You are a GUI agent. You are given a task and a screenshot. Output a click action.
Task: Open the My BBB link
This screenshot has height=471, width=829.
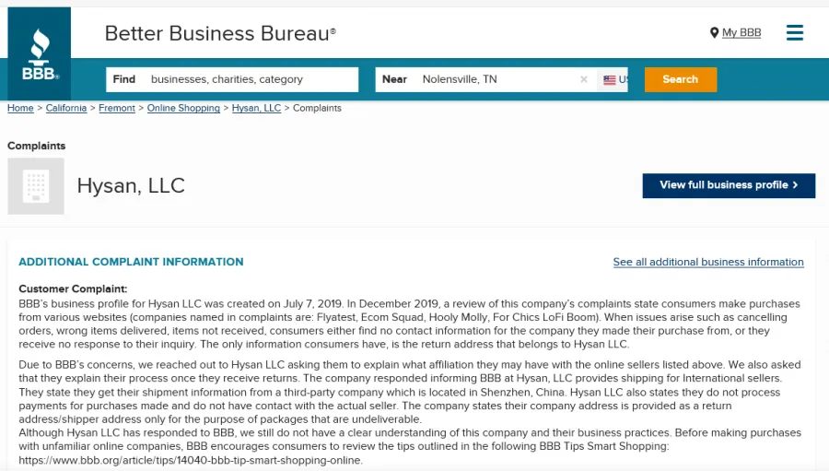(741, 33)
